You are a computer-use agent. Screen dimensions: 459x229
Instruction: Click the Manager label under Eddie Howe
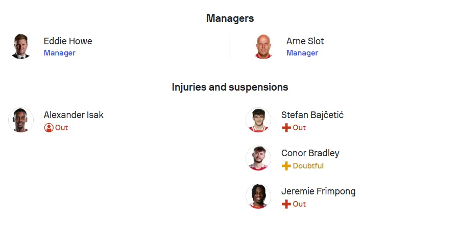pos(60,53)
